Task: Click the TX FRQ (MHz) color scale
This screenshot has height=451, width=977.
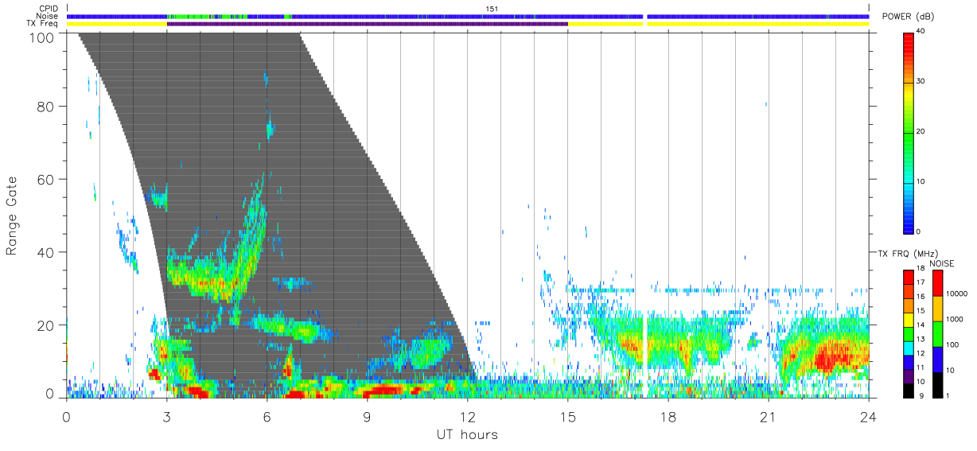Action: coord(909,332)
